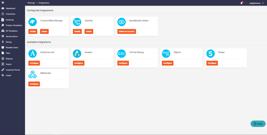Image resolution: width=267 pixels, height=135 pixels.
Task: Click the Customer Portal brush icon
Action: click(x=3, y=70)
